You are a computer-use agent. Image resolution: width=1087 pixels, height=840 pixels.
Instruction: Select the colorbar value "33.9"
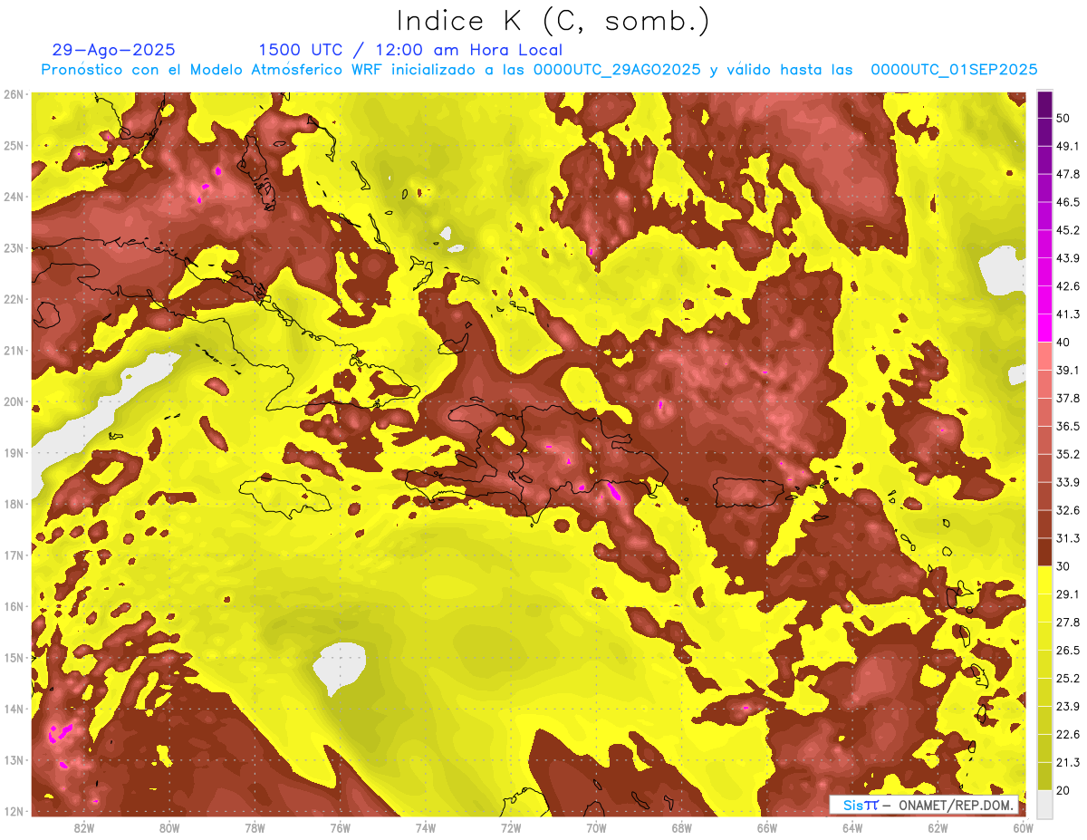pyautogui.click(x=1068, y=482)
